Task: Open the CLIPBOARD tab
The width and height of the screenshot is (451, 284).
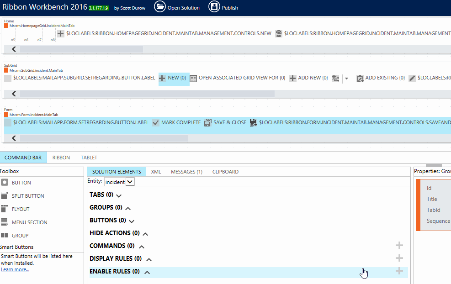Action: (x=225, y=172)
